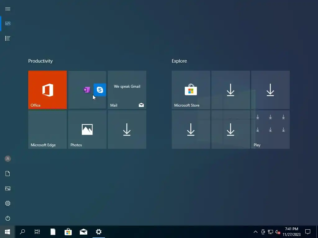Open download tile below Microsoft Store
The height and width of the screenshot is (238, 318).
[191, 130]
